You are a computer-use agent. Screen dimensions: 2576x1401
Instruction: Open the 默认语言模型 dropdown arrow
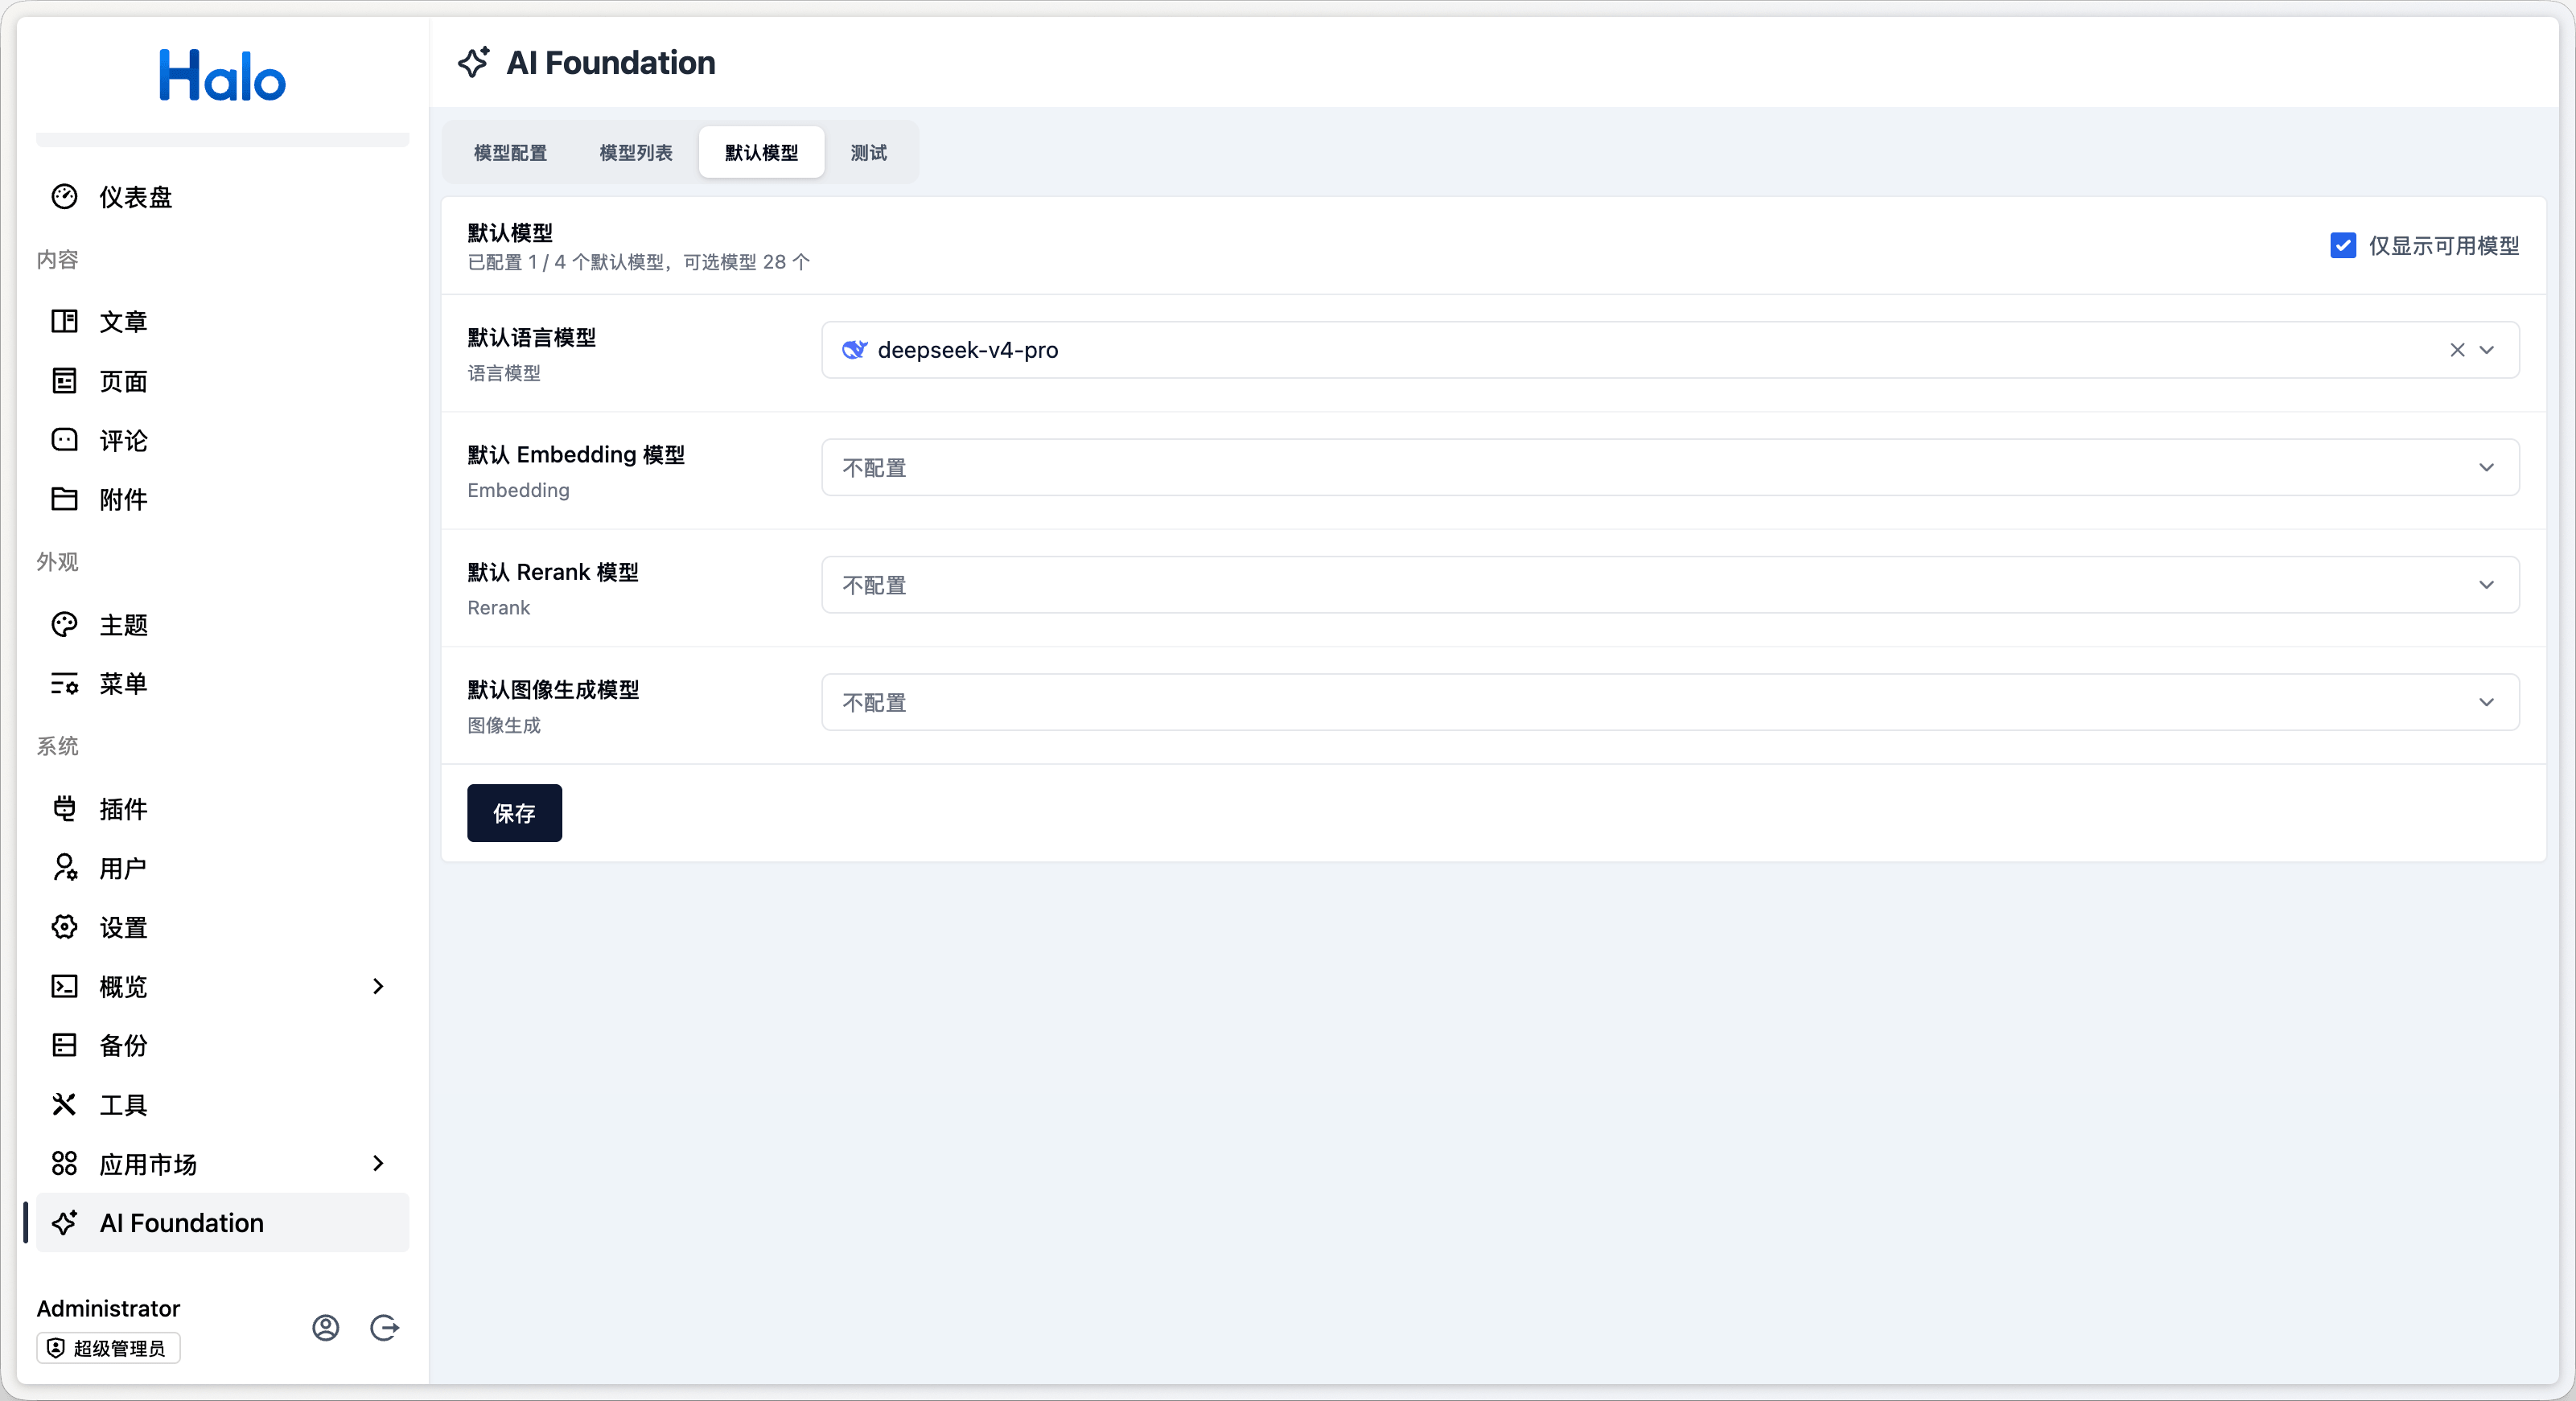point(2487,350)
